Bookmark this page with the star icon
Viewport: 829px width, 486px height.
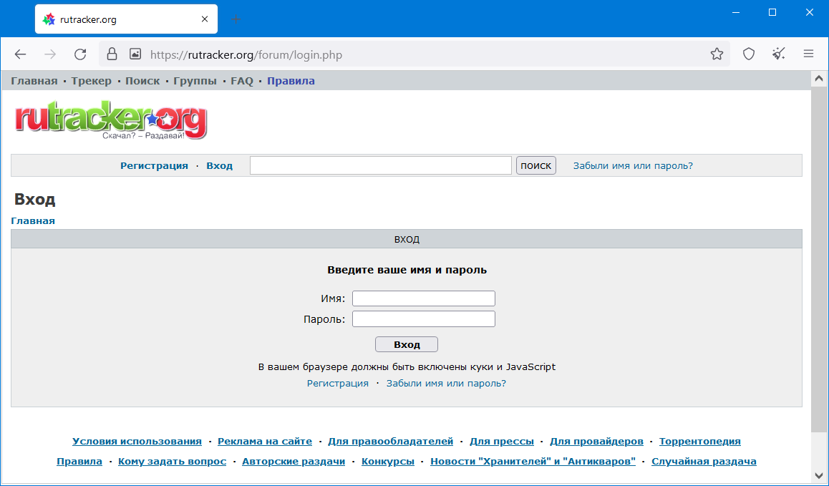coord(717,54)
